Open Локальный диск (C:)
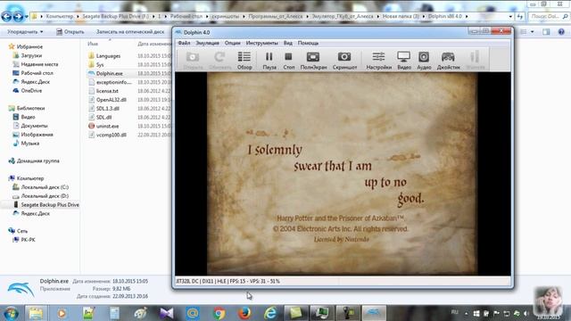The width and height of the screenshot is (571, 321). click(x=45, y=187)
